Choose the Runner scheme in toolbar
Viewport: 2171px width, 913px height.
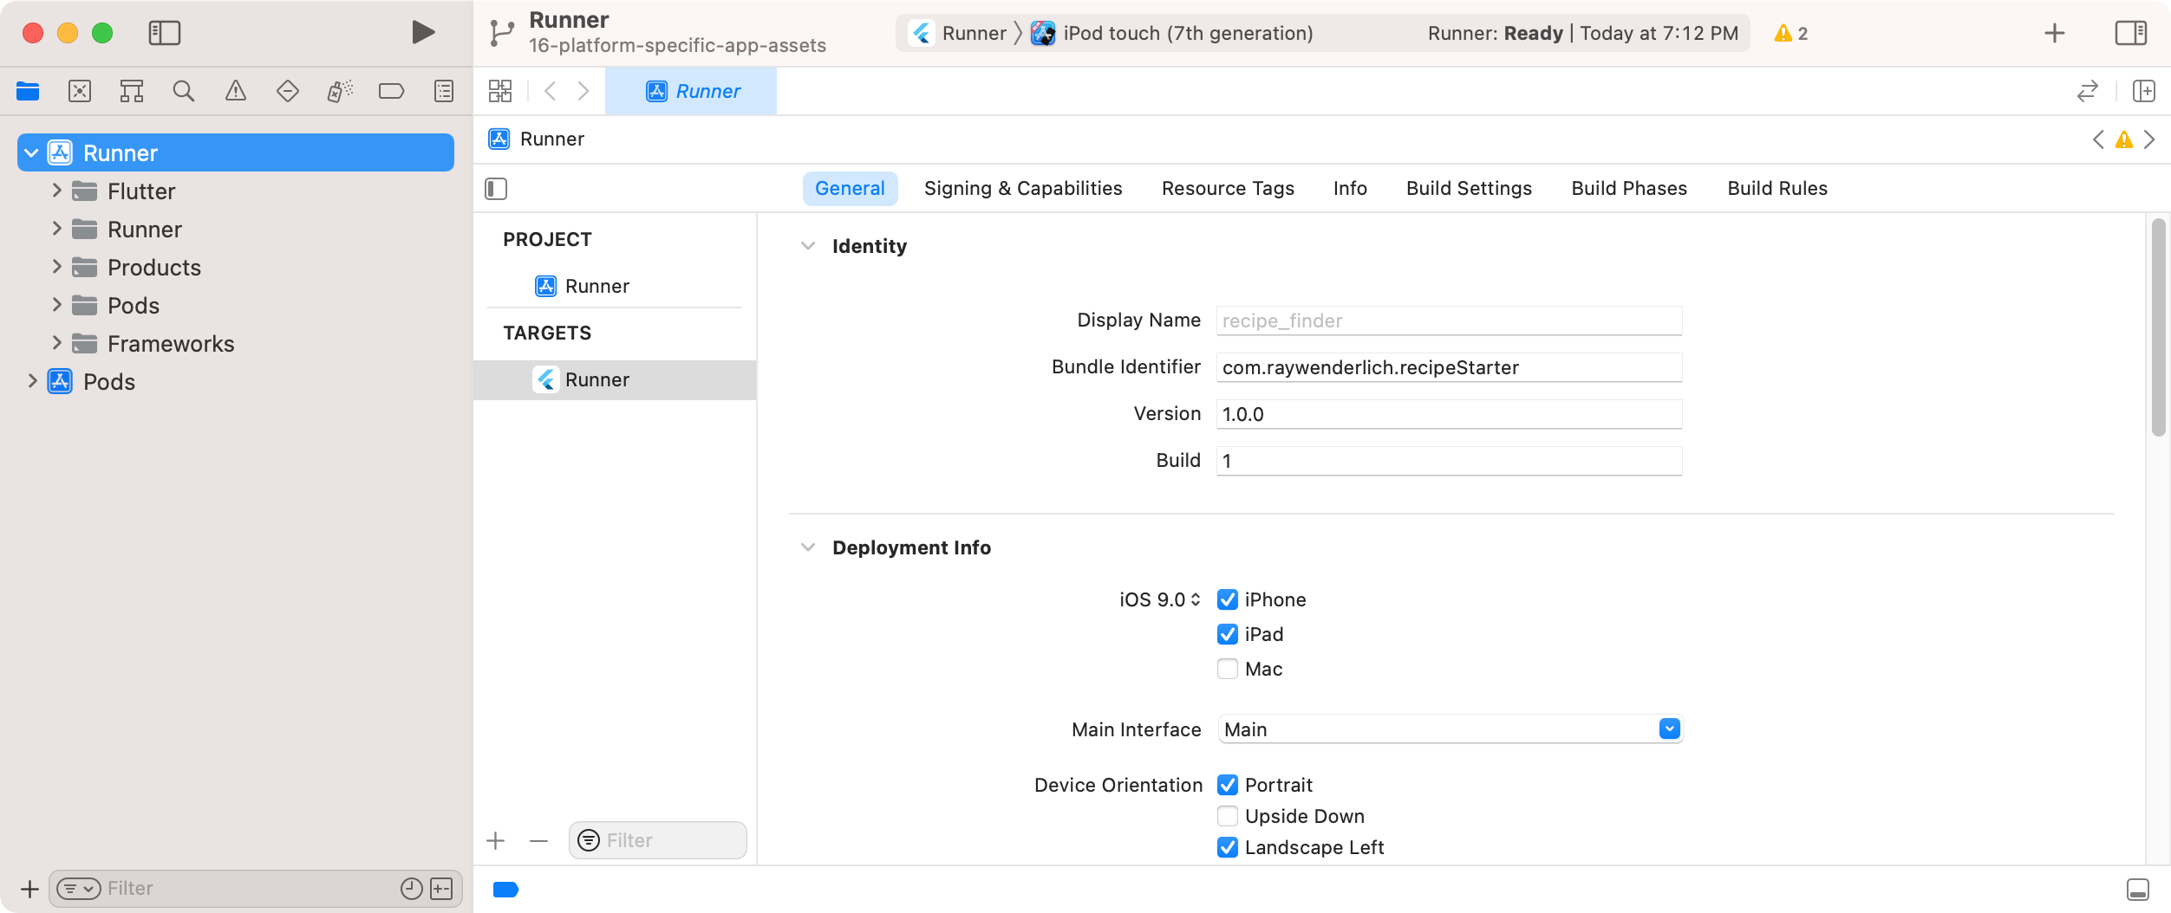coord(958,33)
